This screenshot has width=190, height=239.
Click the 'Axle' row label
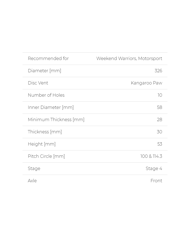point(32,181)
